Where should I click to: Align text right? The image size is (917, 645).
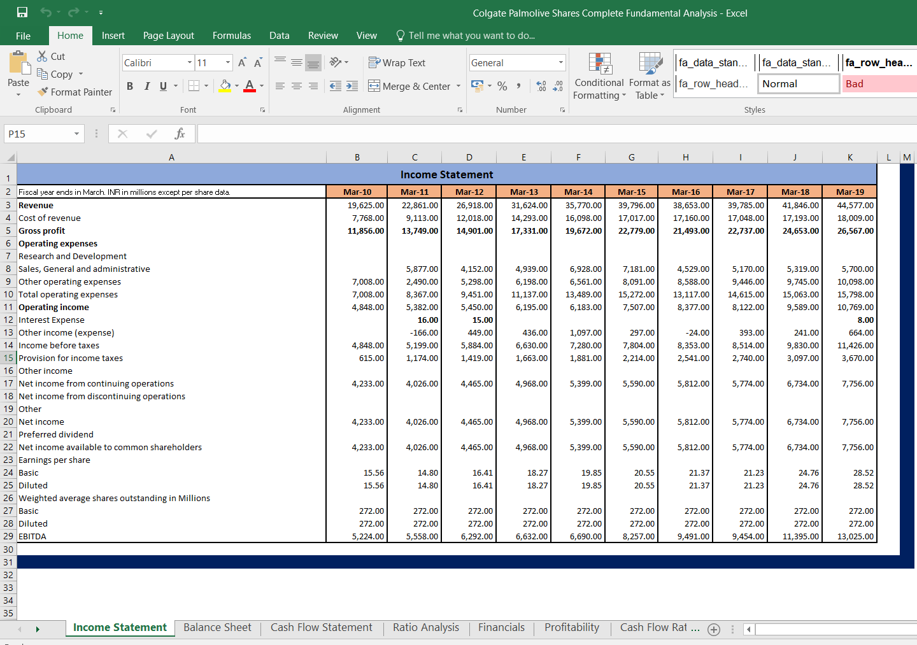tap(313, 86)
